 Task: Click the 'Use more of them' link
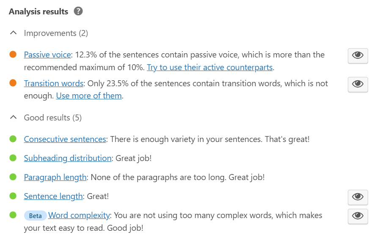[x=89, y=96]
